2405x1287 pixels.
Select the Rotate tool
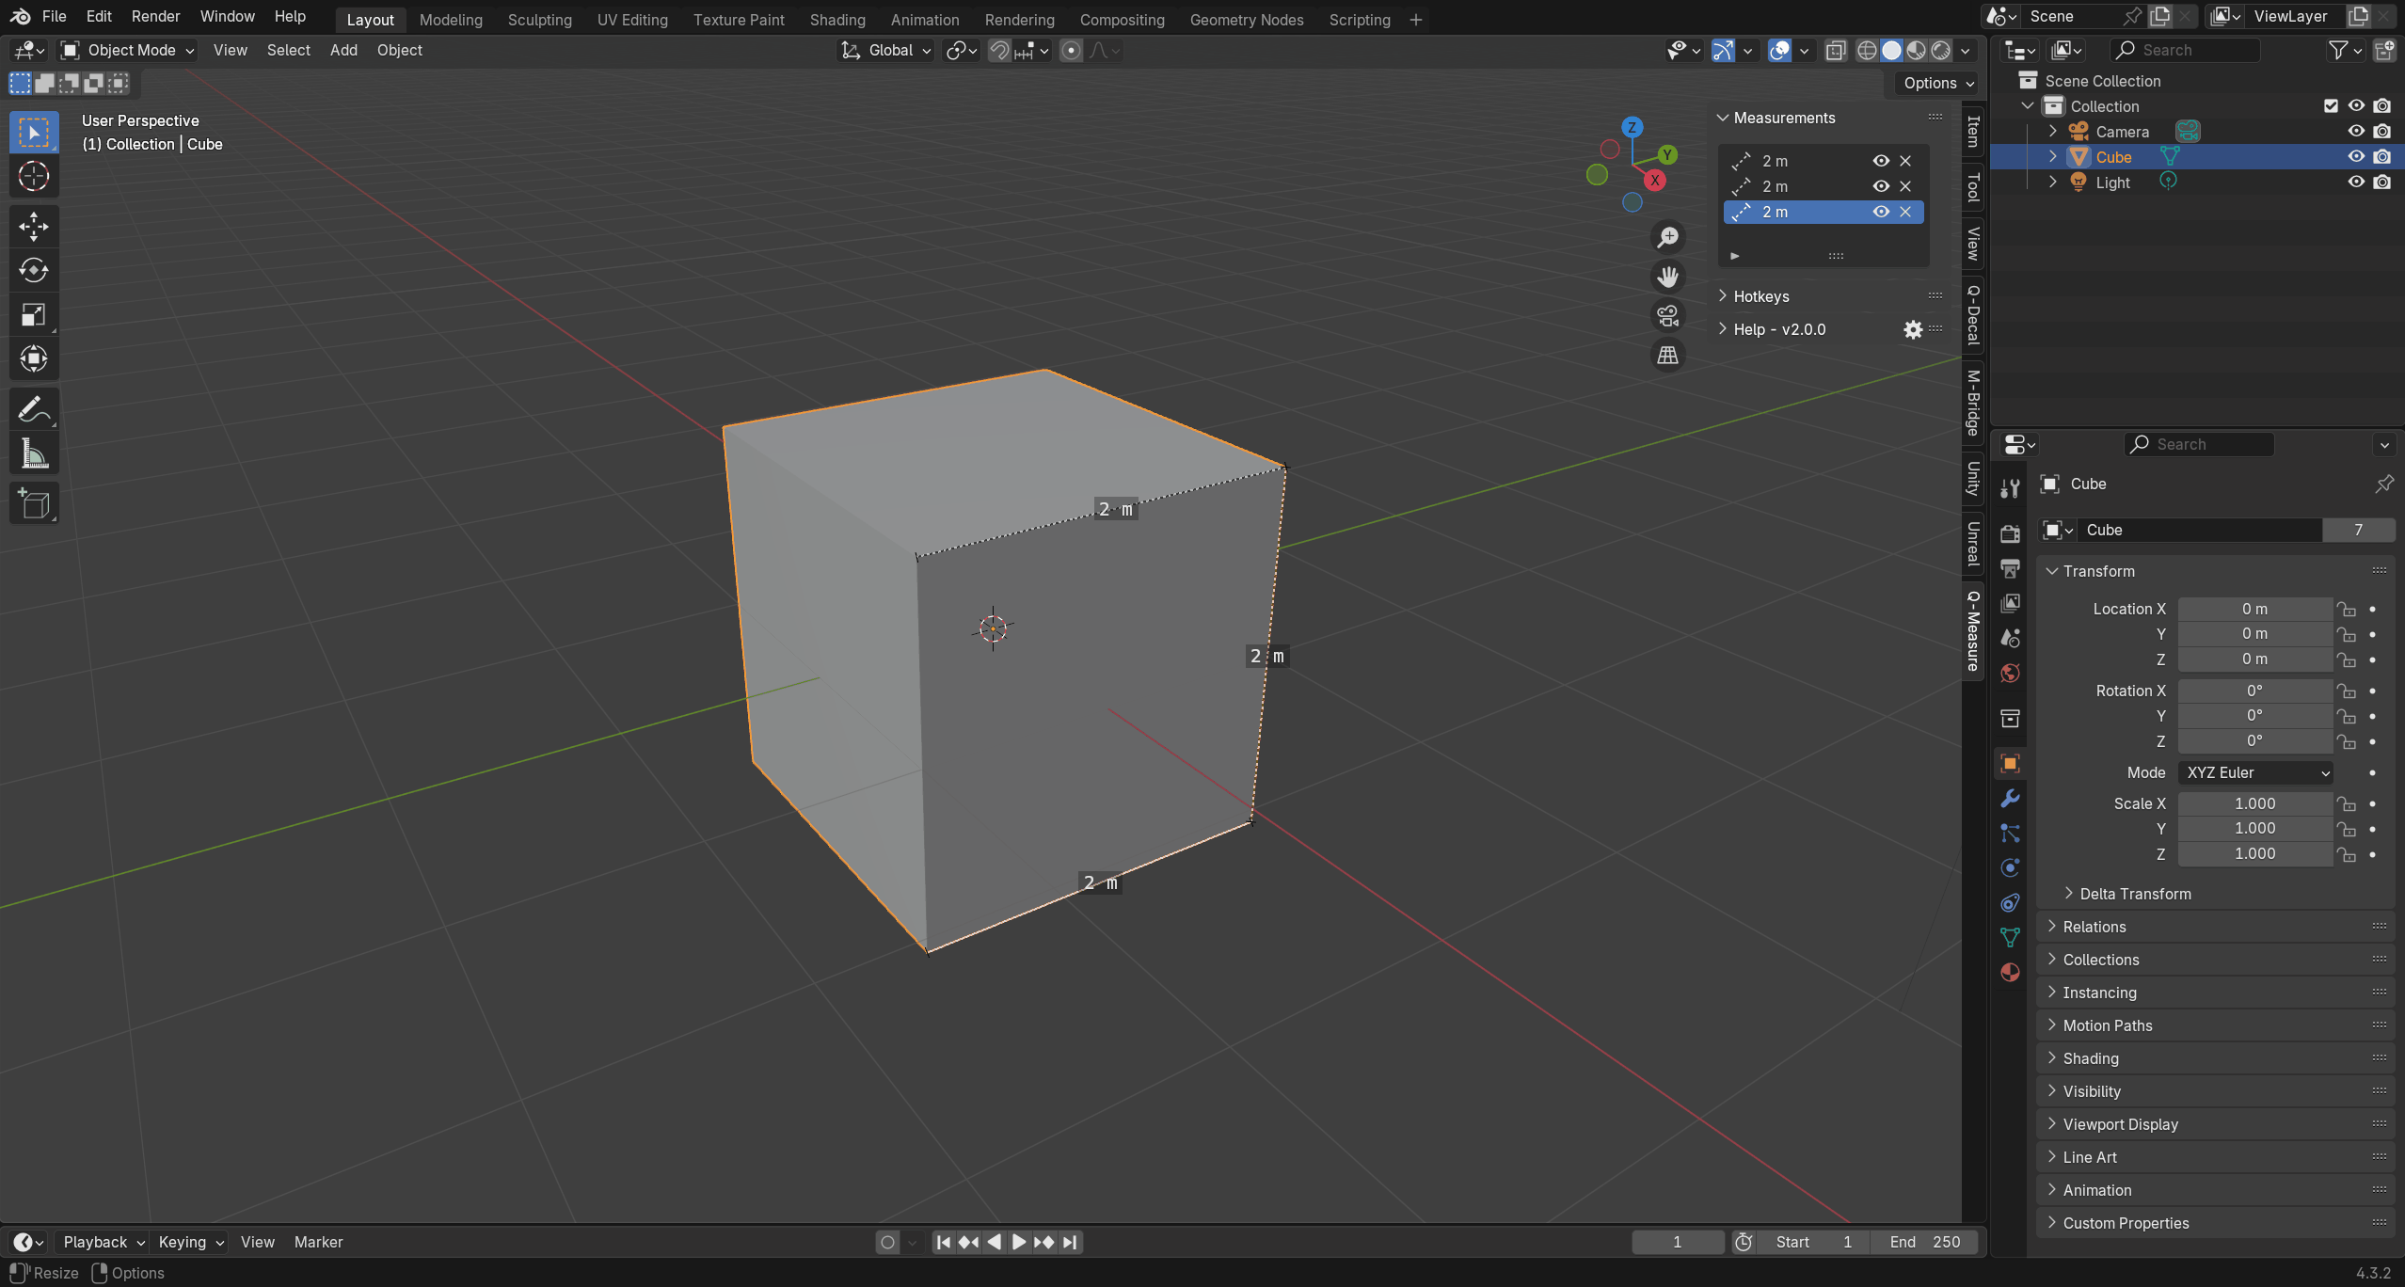pos(34,270)
